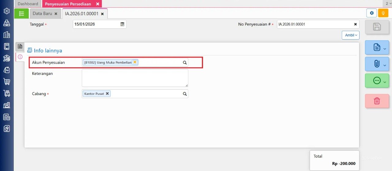
Task: Remove the Uang Muka Pembelian account tag
Action: click(135, 62)
